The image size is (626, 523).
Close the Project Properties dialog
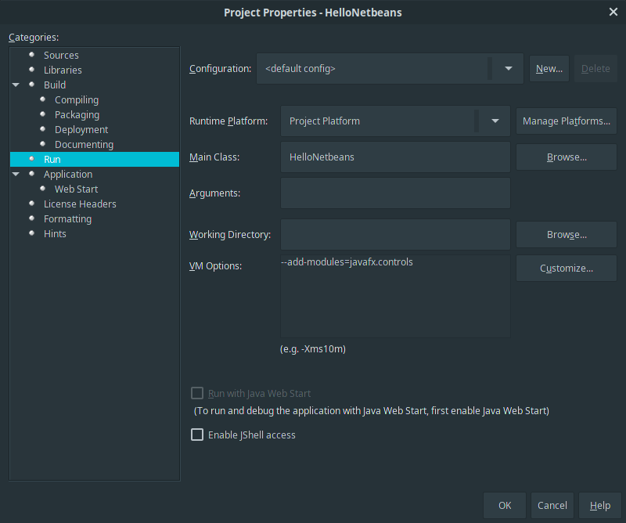click(x=613, y=12)
